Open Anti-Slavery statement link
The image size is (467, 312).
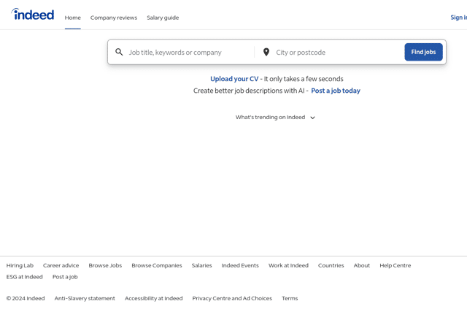pos(85,298)
